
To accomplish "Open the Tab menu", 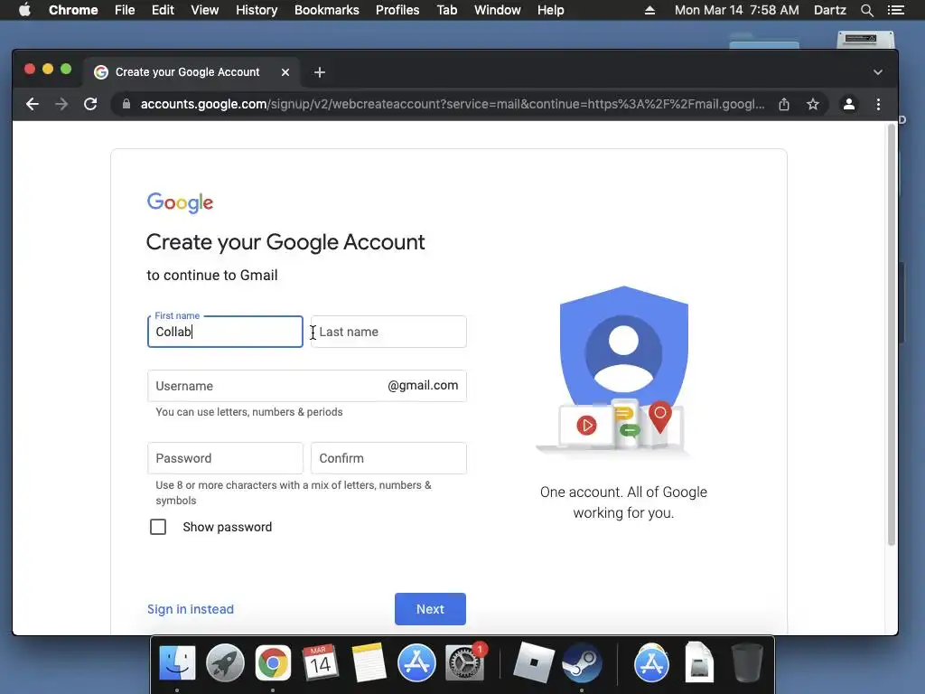I will click(x=447, y=10).
